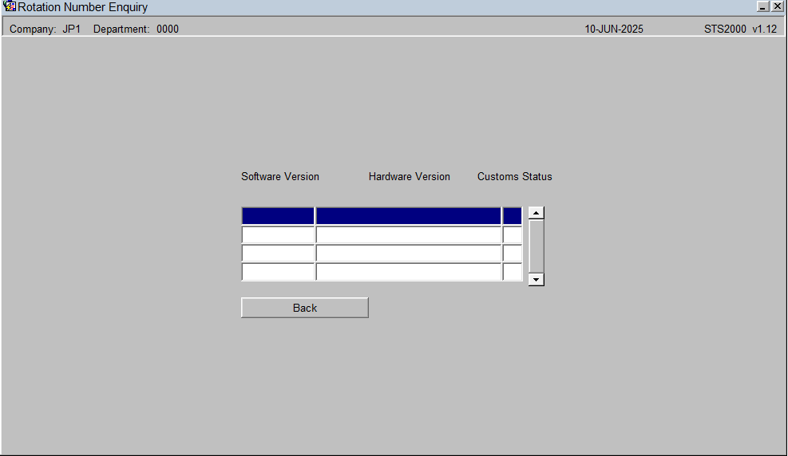Click the third row Software Version field
The image size is (788, 456).
278,253
